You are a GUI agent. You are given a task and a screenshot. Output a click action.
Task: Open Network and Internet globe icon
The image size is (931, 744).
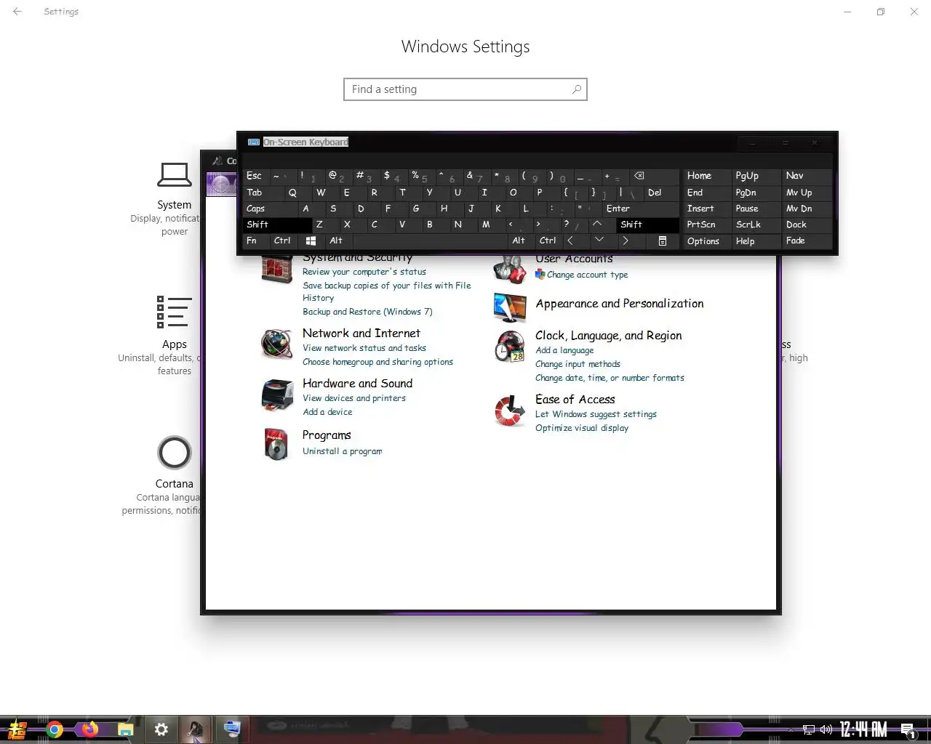tap(276, 344)
